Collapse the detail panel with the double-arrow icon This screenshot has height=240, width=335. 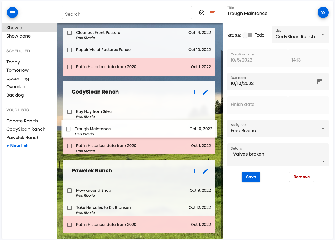coord(323,12)
